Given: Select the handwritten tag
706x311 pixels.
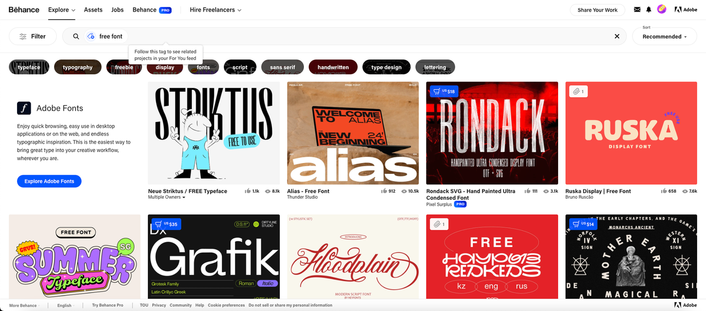Looking at the screenshot, I should pos(333,67).
